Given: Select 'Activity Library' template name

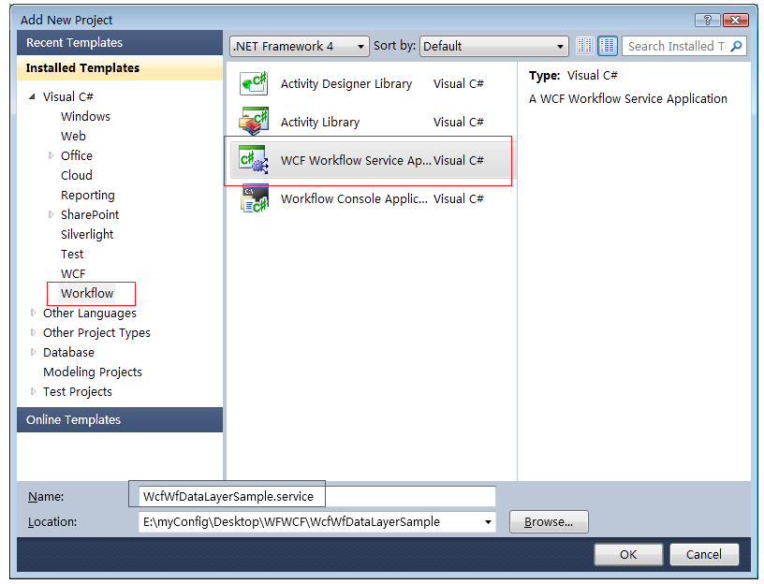Looking at the screenshot, I should (320, 122).
